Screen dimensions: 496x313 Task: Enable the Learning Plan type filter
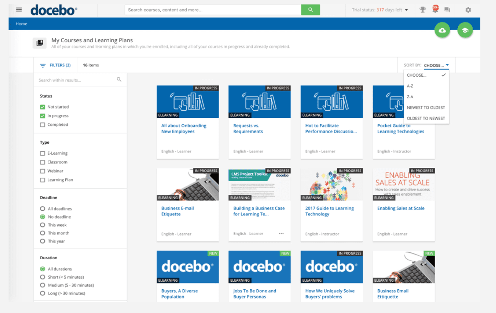pyautogui.click(x=42, y=180)
